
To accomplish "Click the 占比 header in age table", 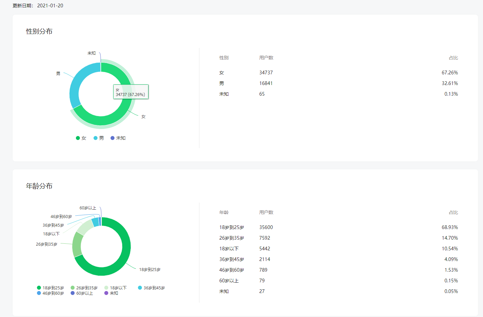I will [x=453, y=212].
